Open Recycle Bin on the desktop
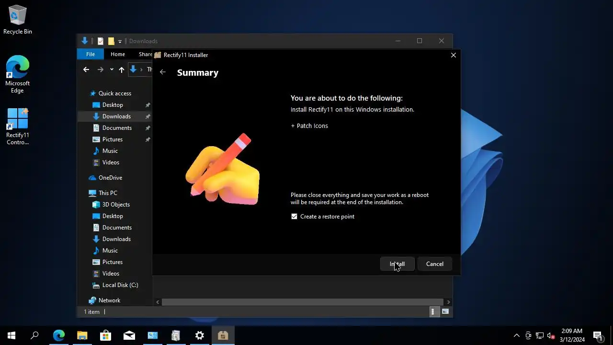This screenshot has width=613, height=345. click(18, 20)
